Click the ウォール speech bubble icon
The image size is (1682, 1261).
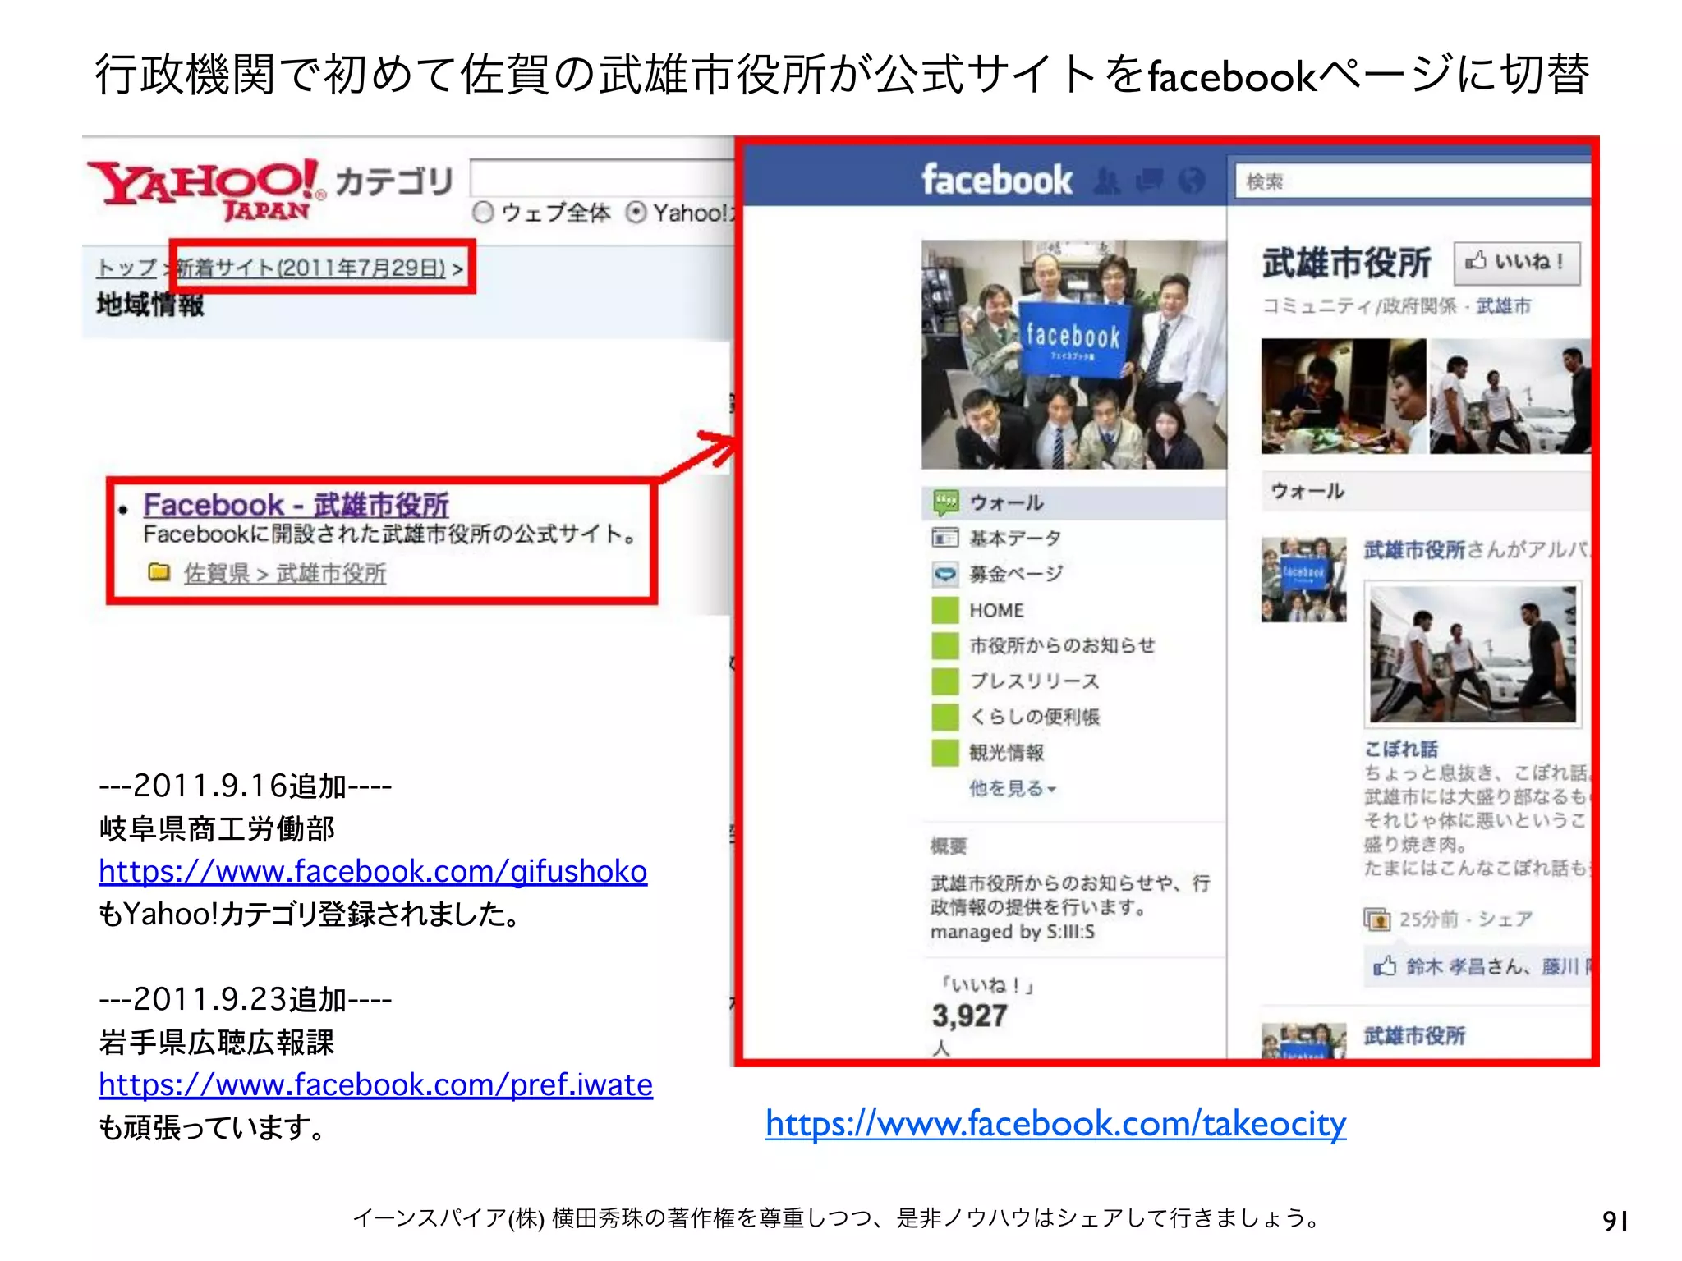coord(945,502)
